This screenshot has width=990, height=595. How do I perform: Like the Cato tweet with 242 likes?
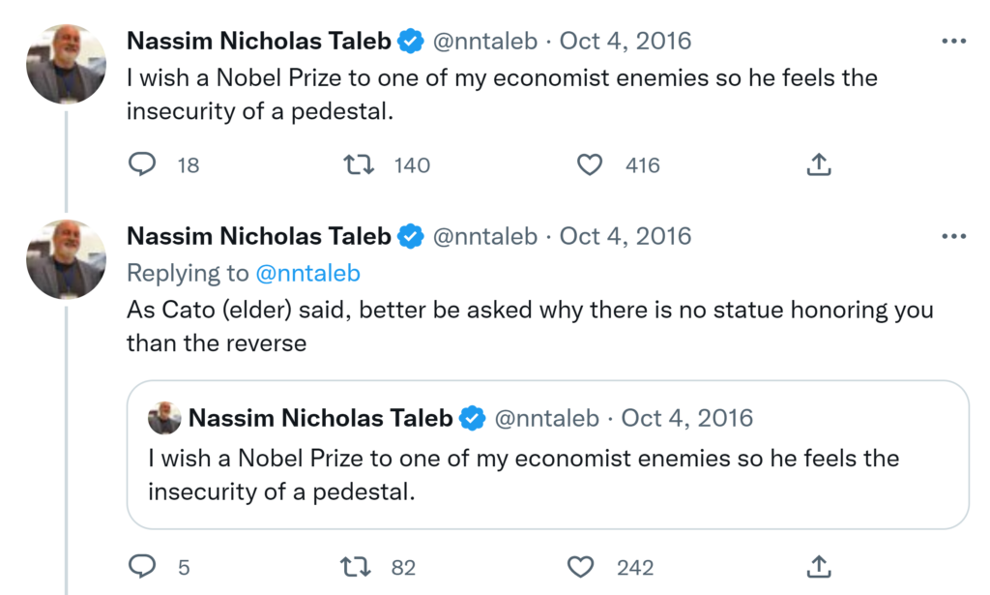pyautogui.click(x=579, y=566)
